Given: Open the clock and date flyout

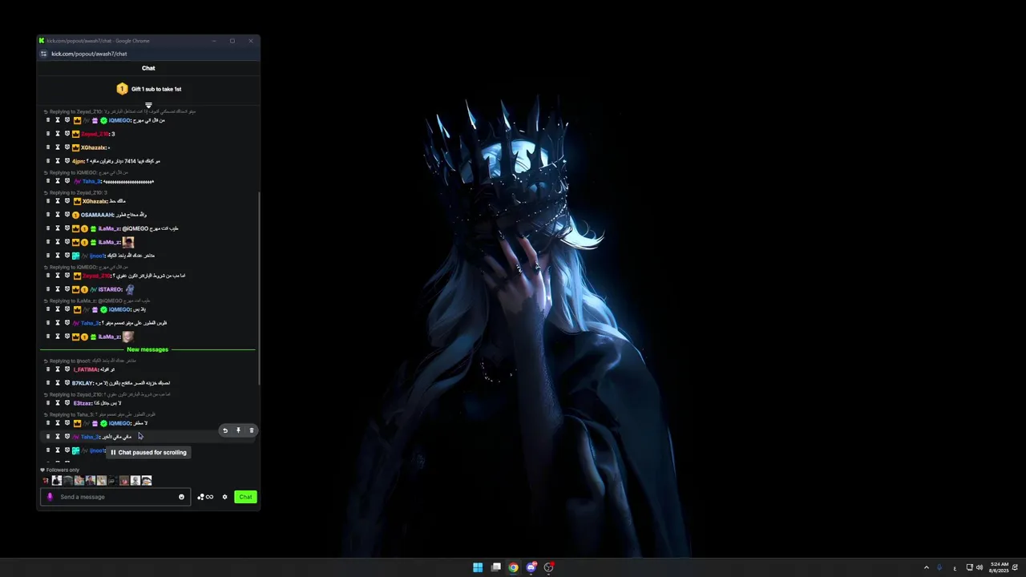Looking at the screenshot, I should (999, 567).
